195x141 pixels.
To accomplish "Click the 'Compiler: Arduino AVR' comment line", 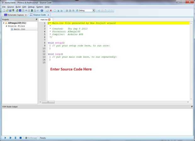I will 66,34.
